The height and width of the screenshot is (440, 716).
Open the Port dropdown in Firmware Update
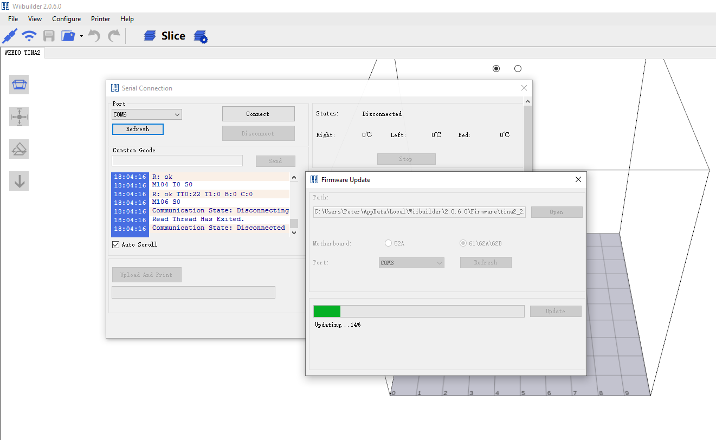(411, 263)
